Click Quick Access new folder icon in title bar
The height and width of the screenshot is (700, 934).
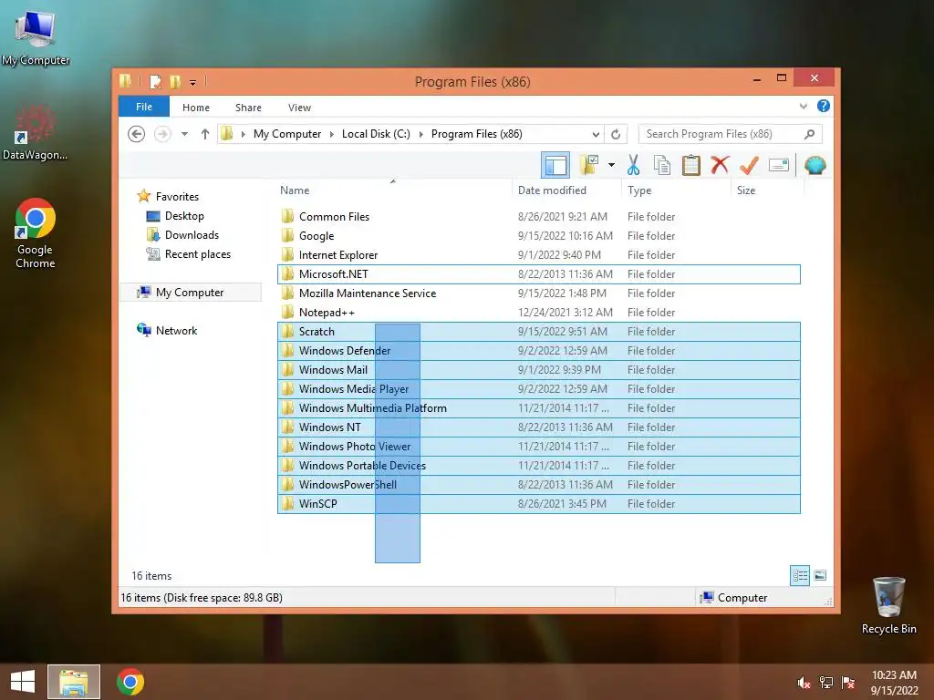pyautogui.click(x=174, y=81)
